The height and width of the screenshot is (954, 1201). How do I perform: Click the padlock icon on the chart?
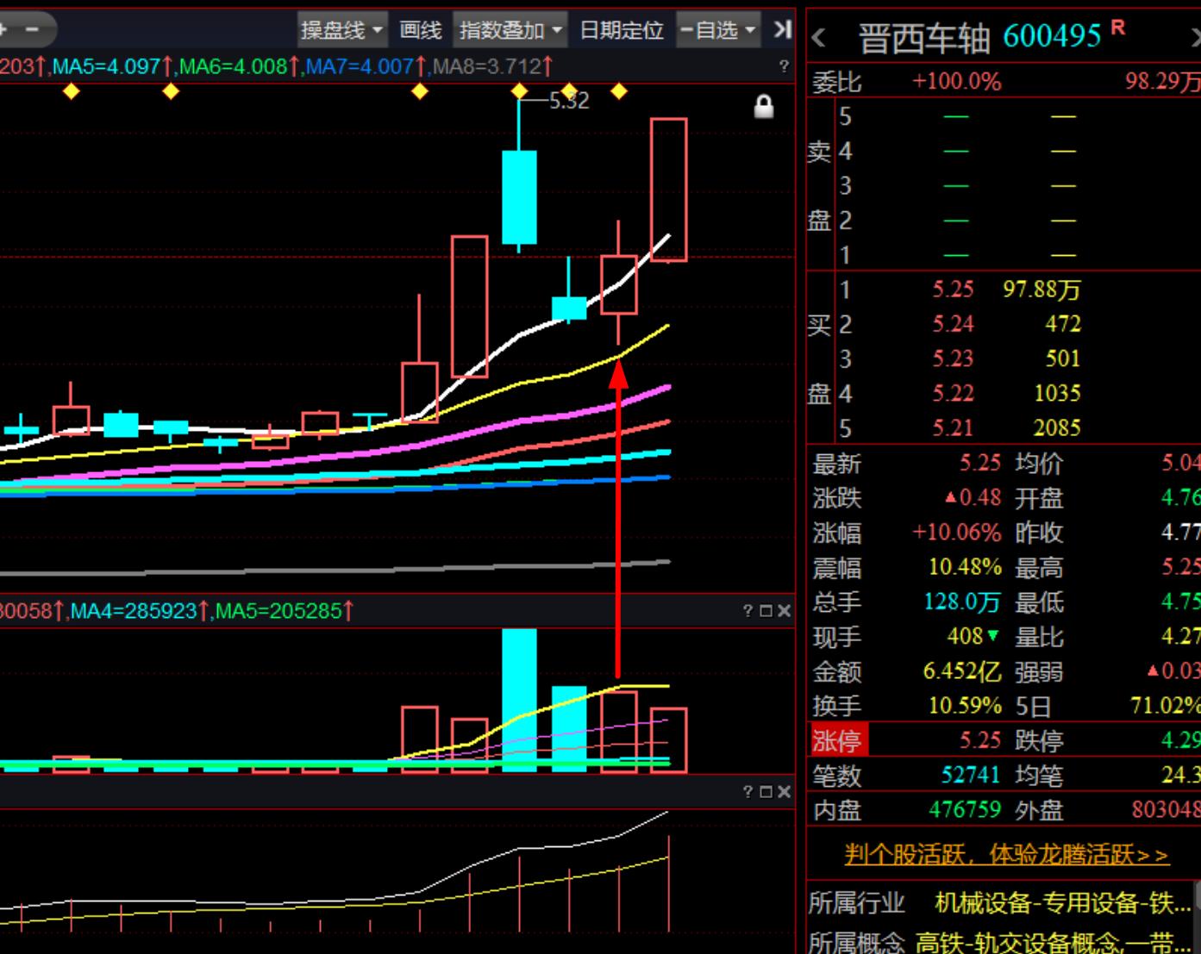pos(764,107)
